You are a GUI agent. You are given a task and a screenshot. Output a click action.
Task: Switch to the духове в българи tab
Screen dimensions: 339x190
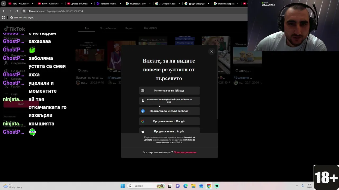click(x=79, y=4)
